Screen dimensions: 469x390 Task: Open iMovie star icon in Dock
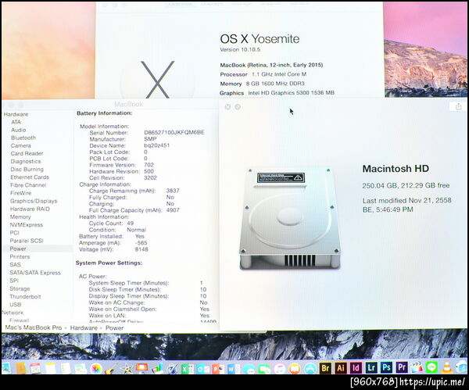coord(127,368)
